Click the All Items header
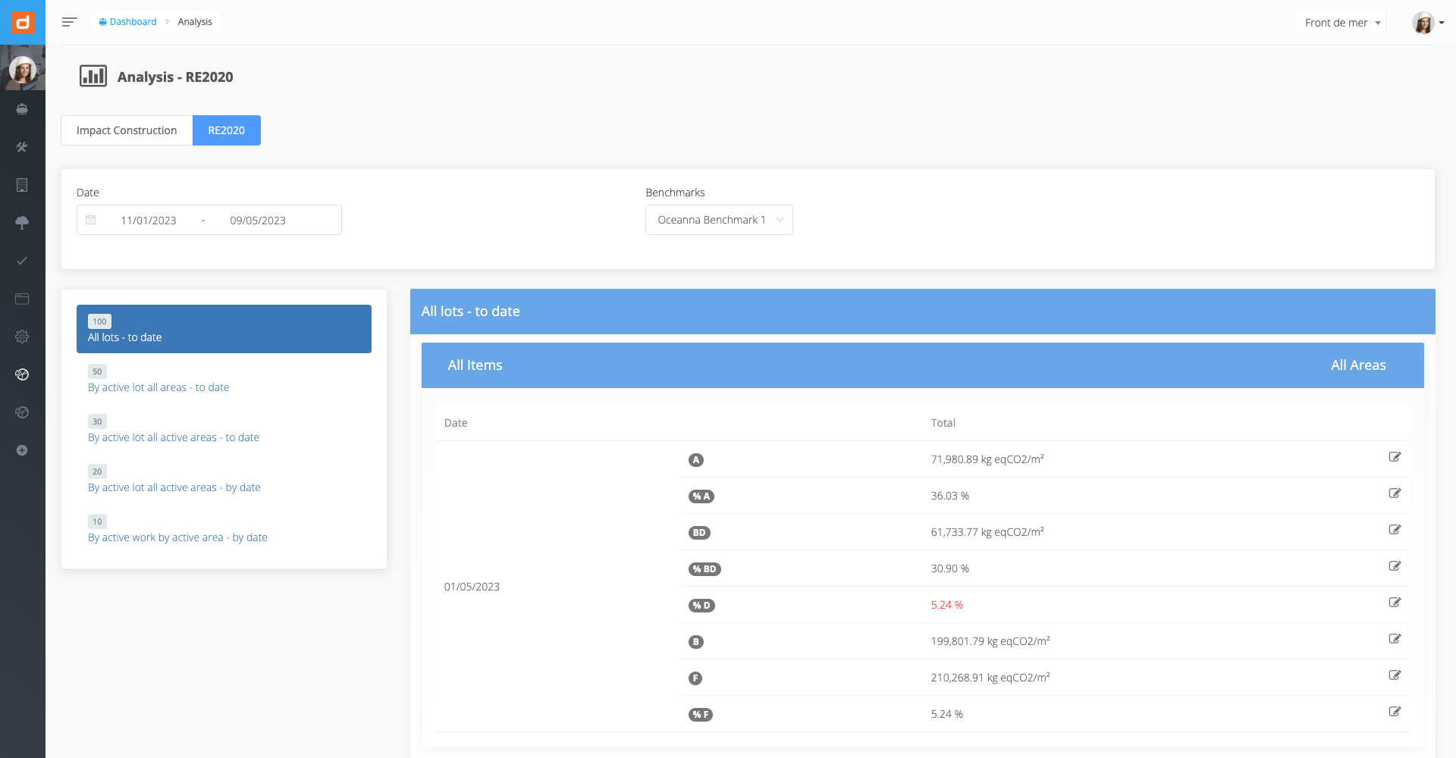The width and height of the screenshot is (1456, 758). click(475, 365)
